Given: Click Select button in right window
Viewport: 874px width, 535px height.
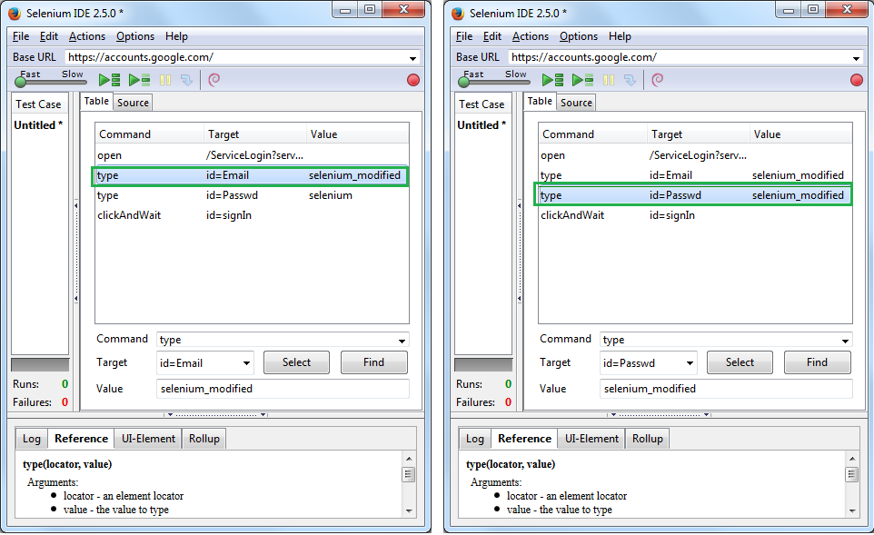Looking at the screenshot, I should [x=740, y=362].
